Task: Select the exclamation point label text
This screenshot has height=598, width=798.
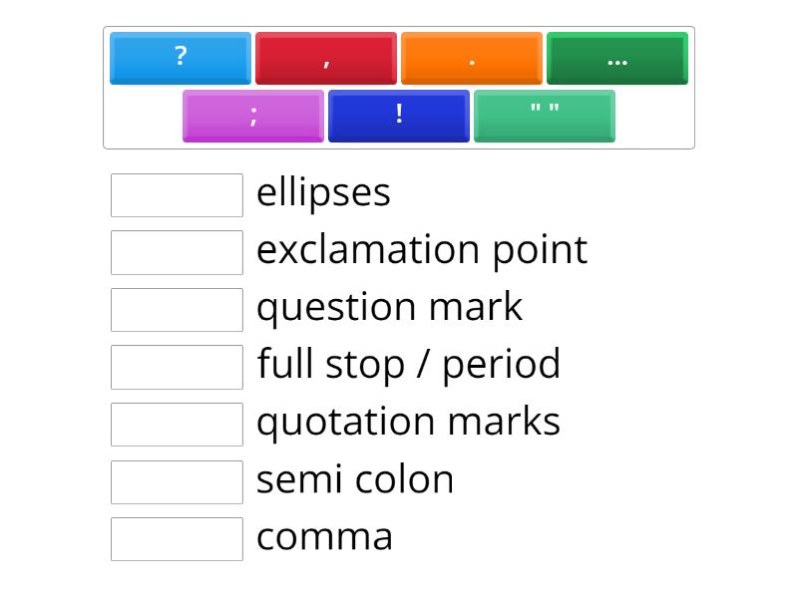Action: pos(422,251)
